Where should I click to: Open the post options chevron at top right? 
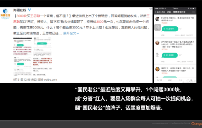(x=151, y=9)
